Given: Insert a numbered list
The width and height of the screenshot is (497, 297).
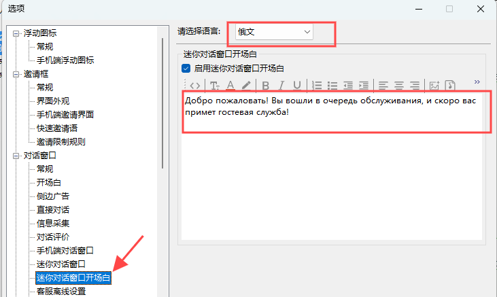Looking at the screenshot, I should [317, 85].
